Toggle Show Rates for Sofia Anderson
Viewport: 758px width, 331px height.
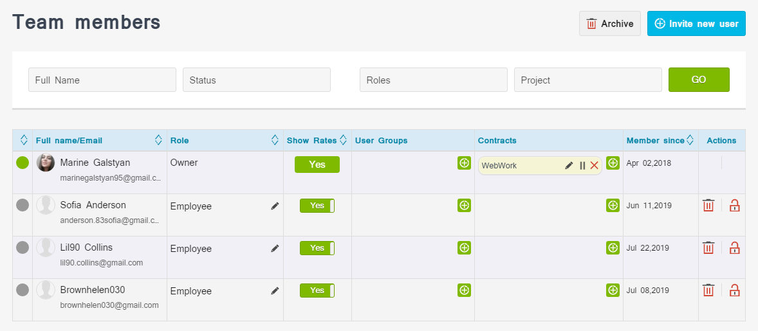[317, 206]
